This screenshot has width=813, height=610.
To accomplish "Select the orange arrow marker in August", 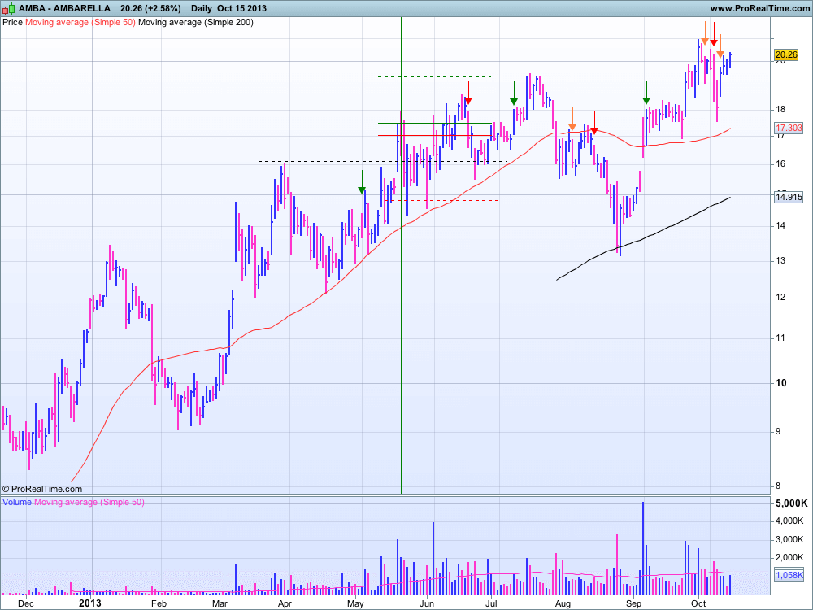I will click(x=572, y=120).
